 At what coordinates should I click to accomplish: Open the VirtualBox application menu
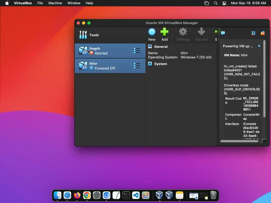click(23, 3)
